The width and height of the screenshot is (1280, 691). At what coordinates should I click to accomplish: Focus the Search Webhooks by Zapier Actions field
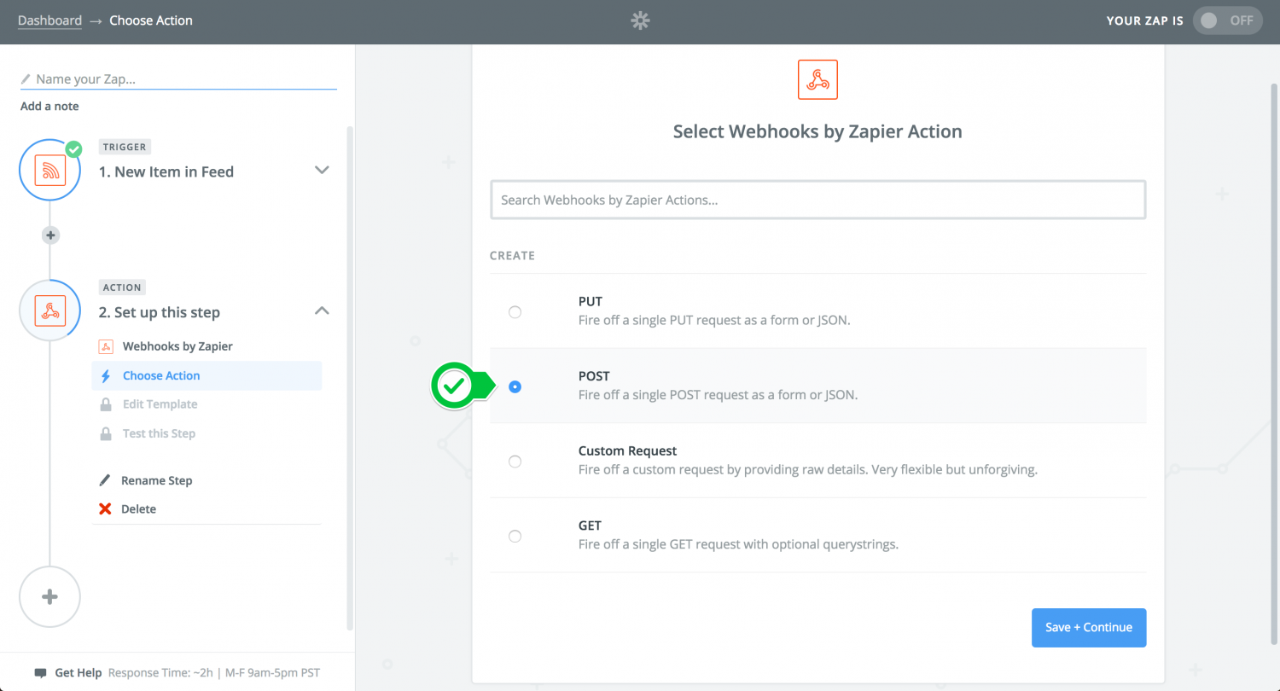(x=817, y=200)
